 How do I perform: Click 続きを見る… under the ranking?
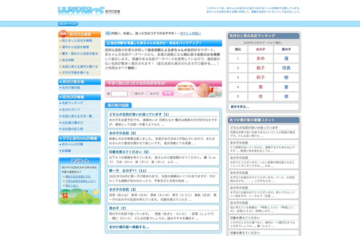tap(240, 107)
